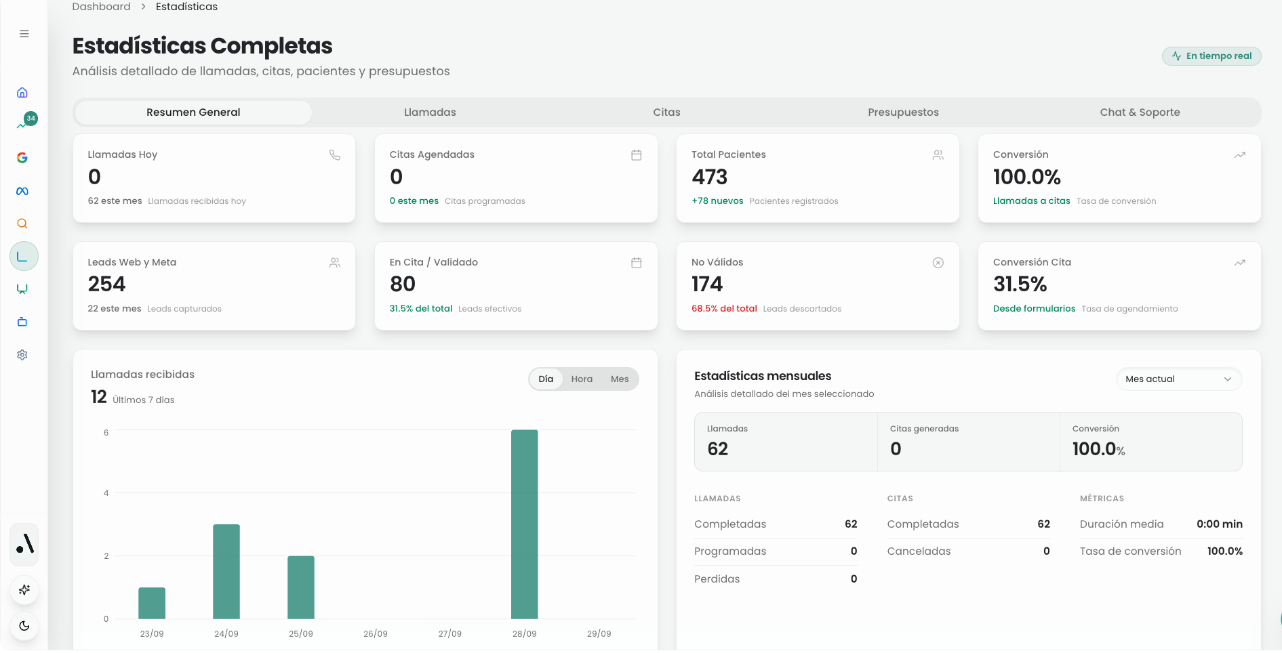
Task: Click the Desde formularios green text
Action: pos(1034,309)
